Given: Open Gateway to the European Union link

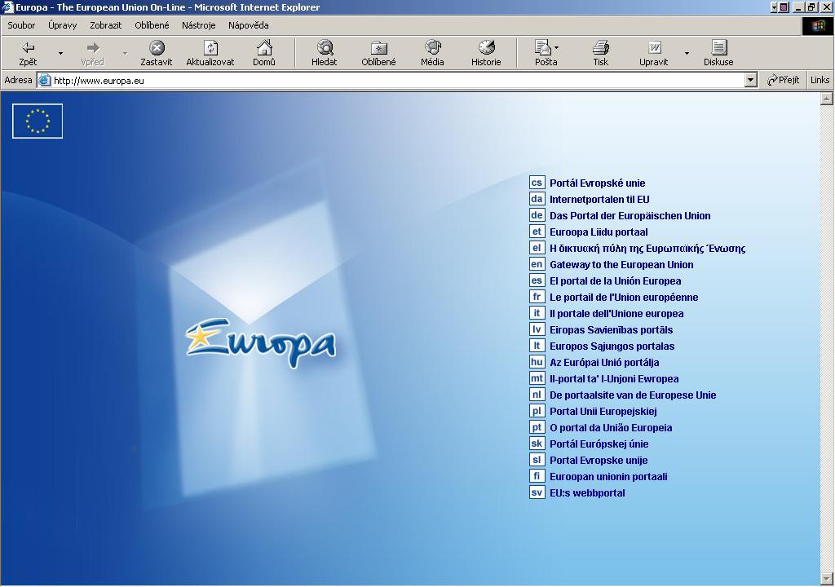Looking at the screenshot, I should pyautogui.click(x=621, y=265).
